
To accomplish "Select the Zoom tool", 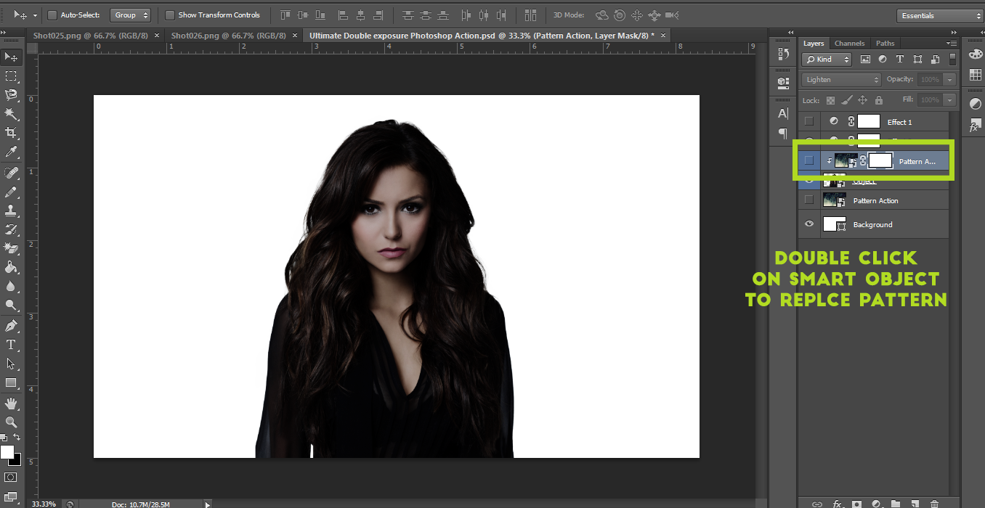I will point(12,422).
